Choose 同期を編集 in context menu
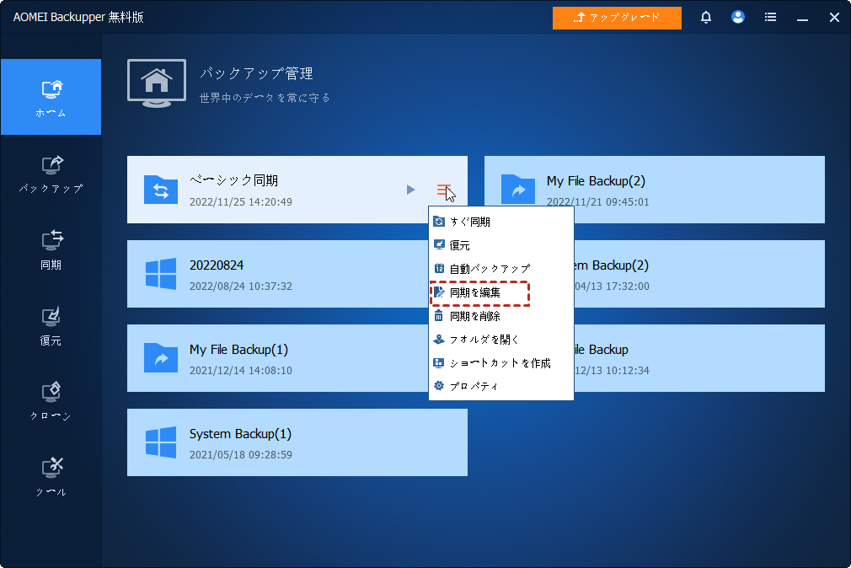 coord(501,292)
